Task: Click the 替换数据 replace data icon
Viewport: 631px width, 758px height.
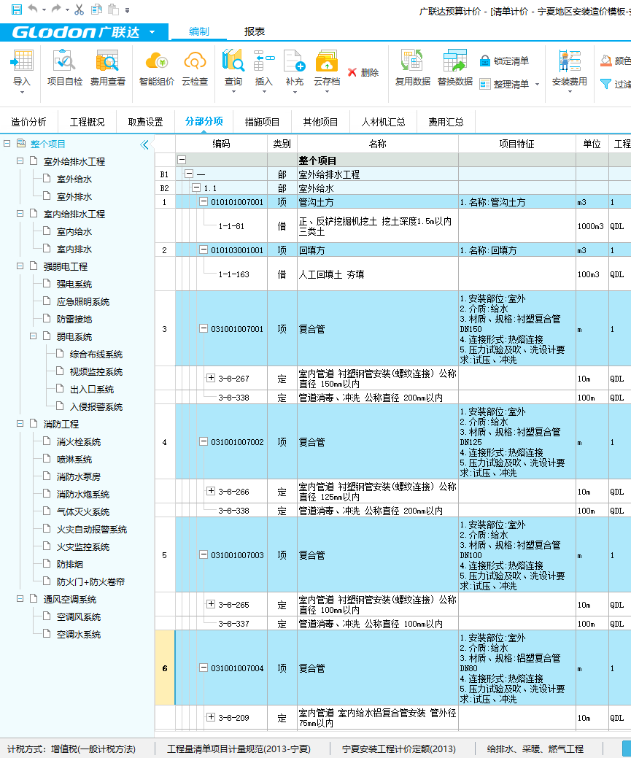Action: 455,62
